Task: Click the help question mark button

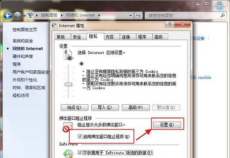Action: [x=169, y=24]
